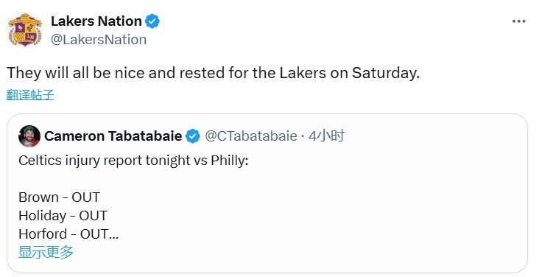
Task: Open Cameron Tabatabaie's profile picture
Action: [29, 136]
